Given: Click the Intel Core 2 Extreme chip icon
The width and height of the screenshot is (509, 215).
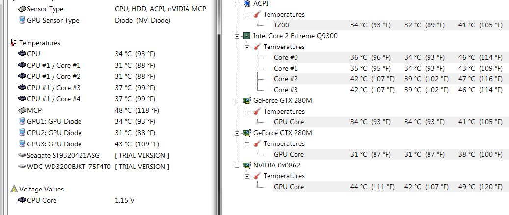Looking at the screenshot, I should coord(247,36).
